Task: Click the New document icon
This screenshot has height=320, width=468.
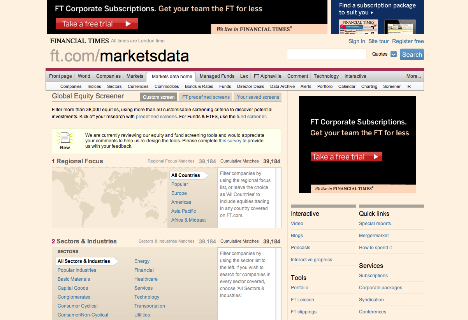Action: click(x=65, y=138)
